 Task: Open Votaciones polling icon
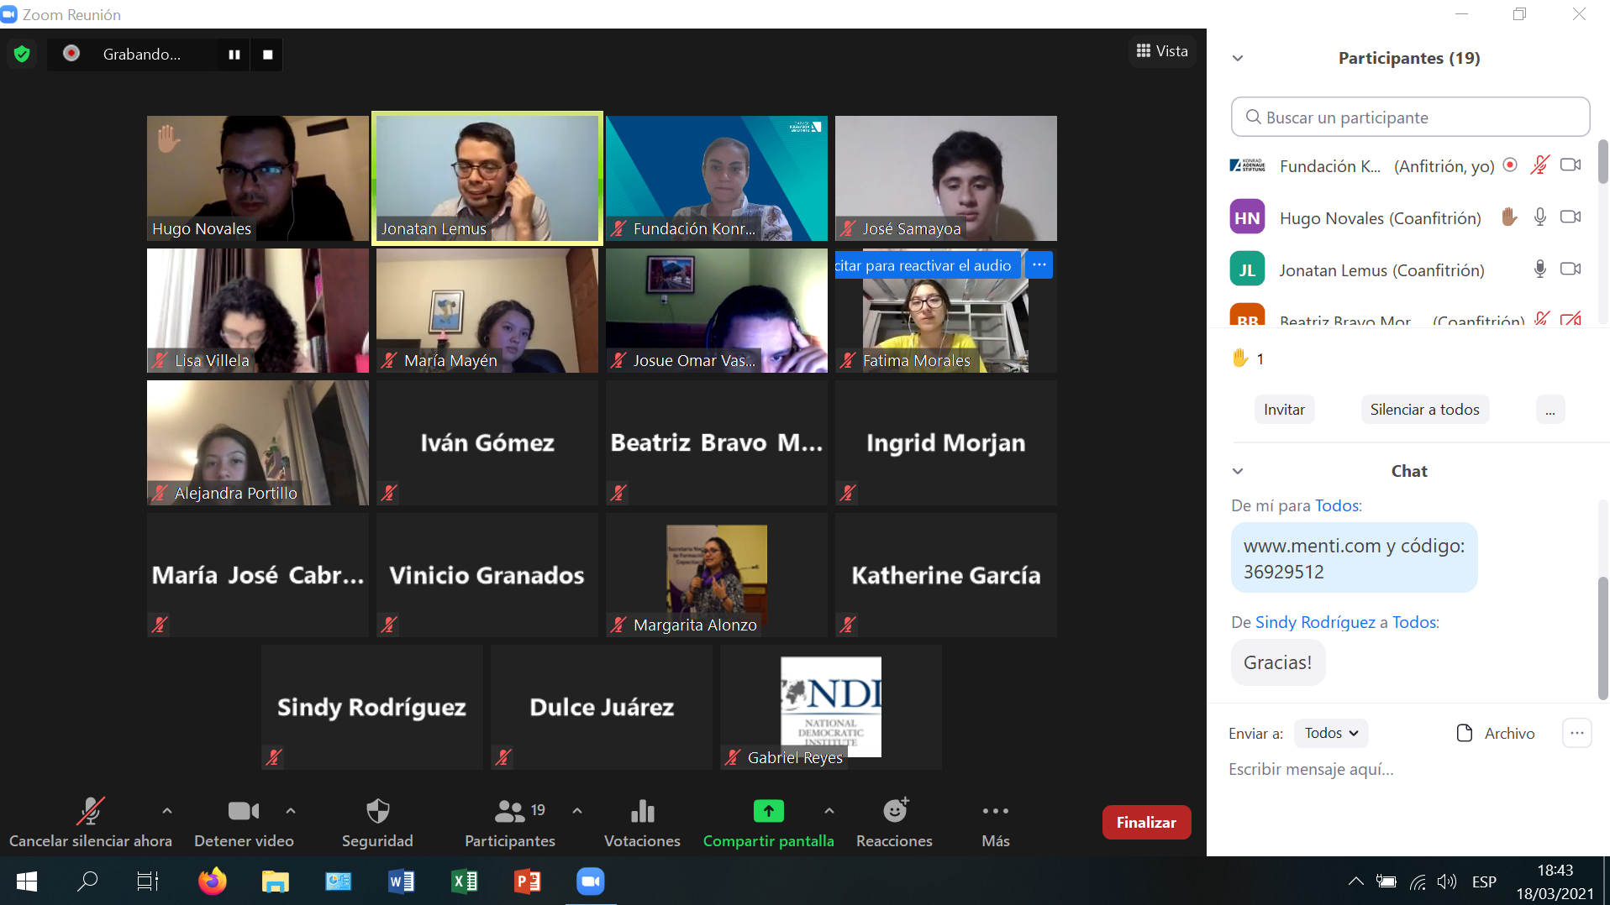click(x=642, y=812)
